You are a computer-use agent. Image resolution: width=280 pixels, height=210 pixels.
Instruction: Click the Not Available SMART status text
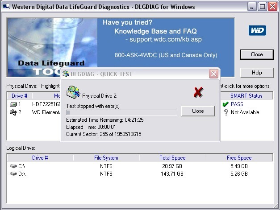245,112
